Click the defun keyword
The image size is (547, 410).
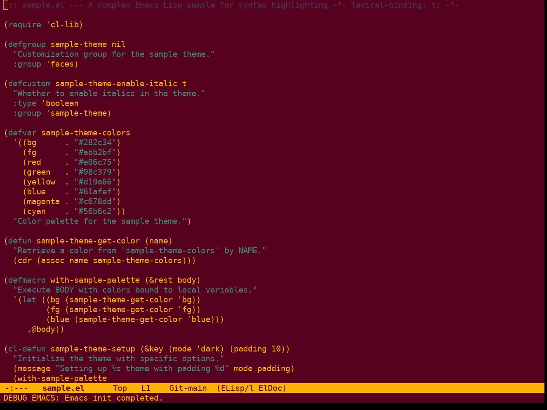20,241
